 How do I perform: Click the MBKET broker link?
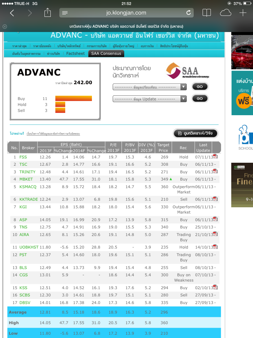point(26,179)
